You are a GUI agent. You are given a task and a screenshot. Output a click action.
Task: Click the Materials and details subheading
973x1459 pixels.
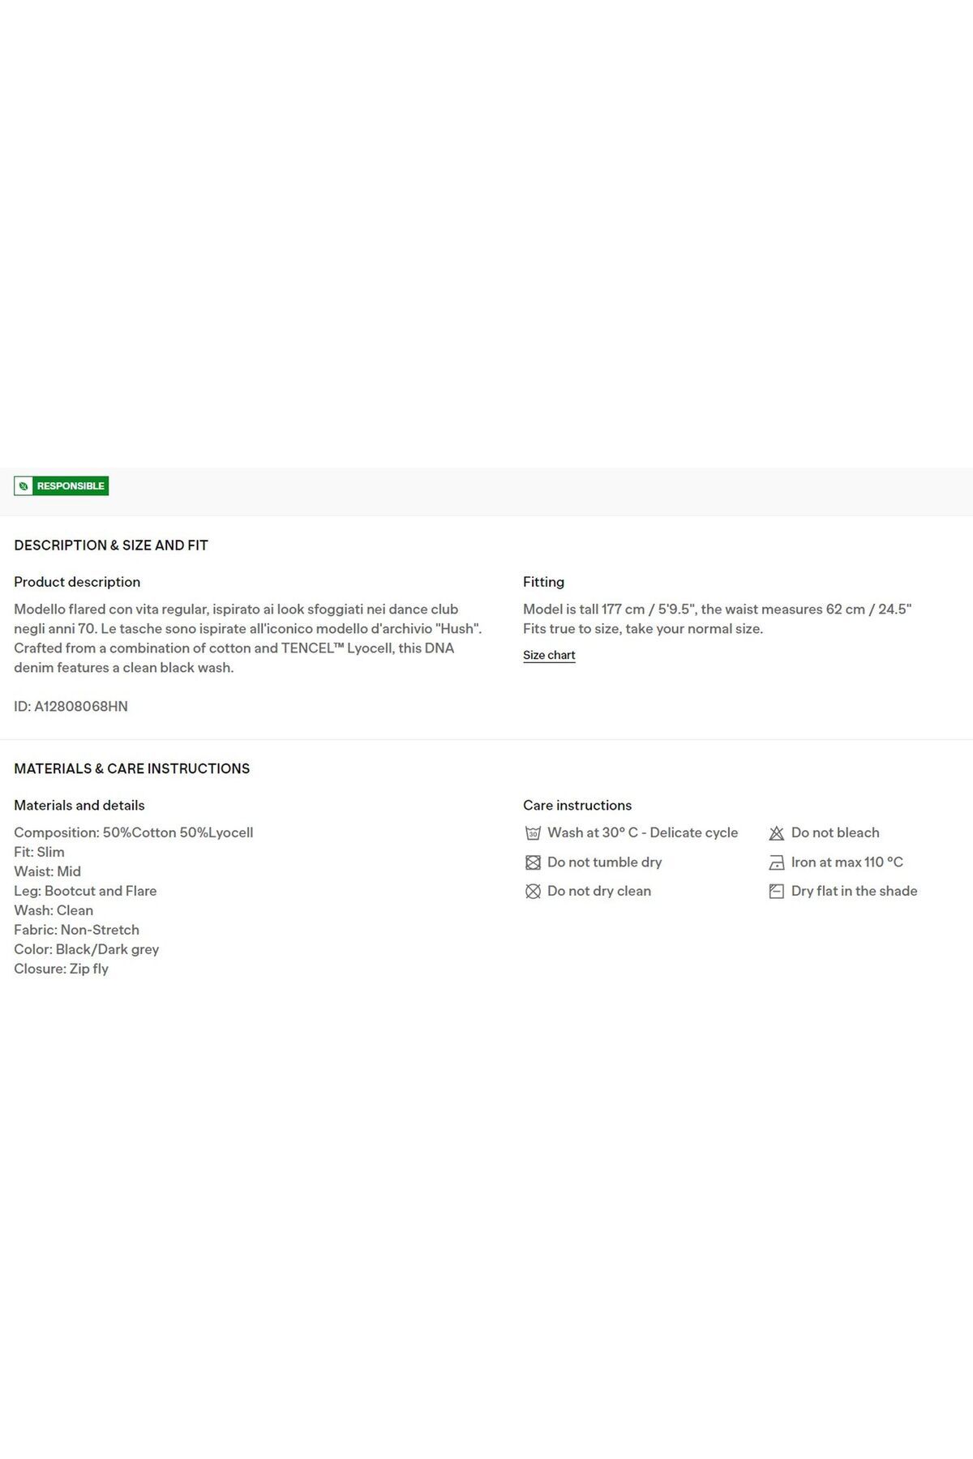click(x=79, y=806)
